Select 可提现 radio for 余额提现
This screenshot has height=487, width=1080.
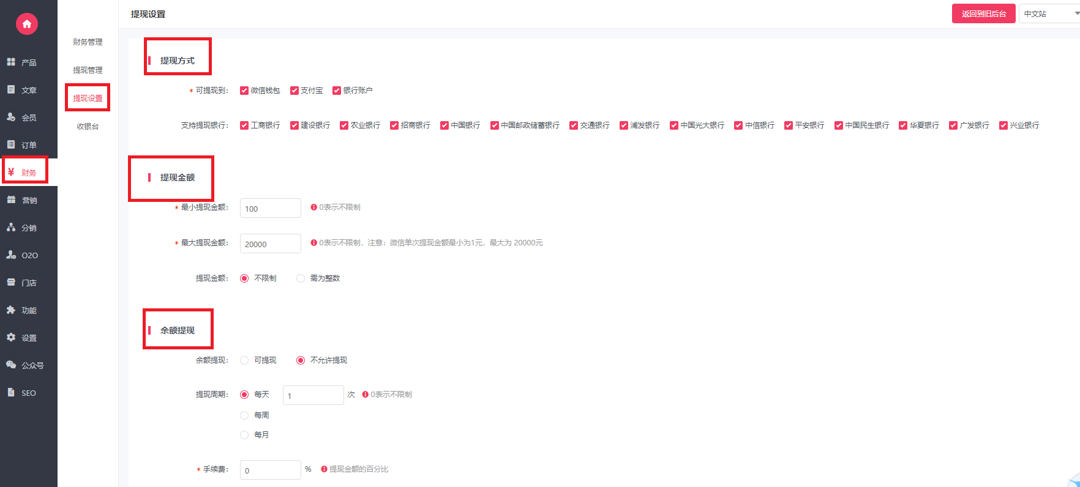pyautogui.click(x=244, y=360)
